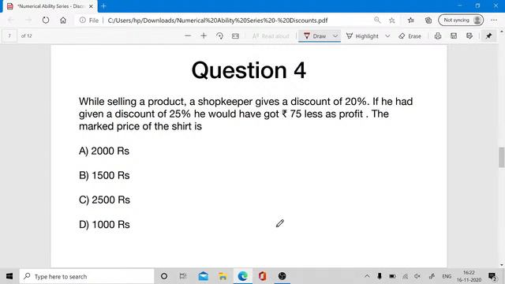Open the Favorites list
Screen dimensions: 505x284
click(410, 21)
